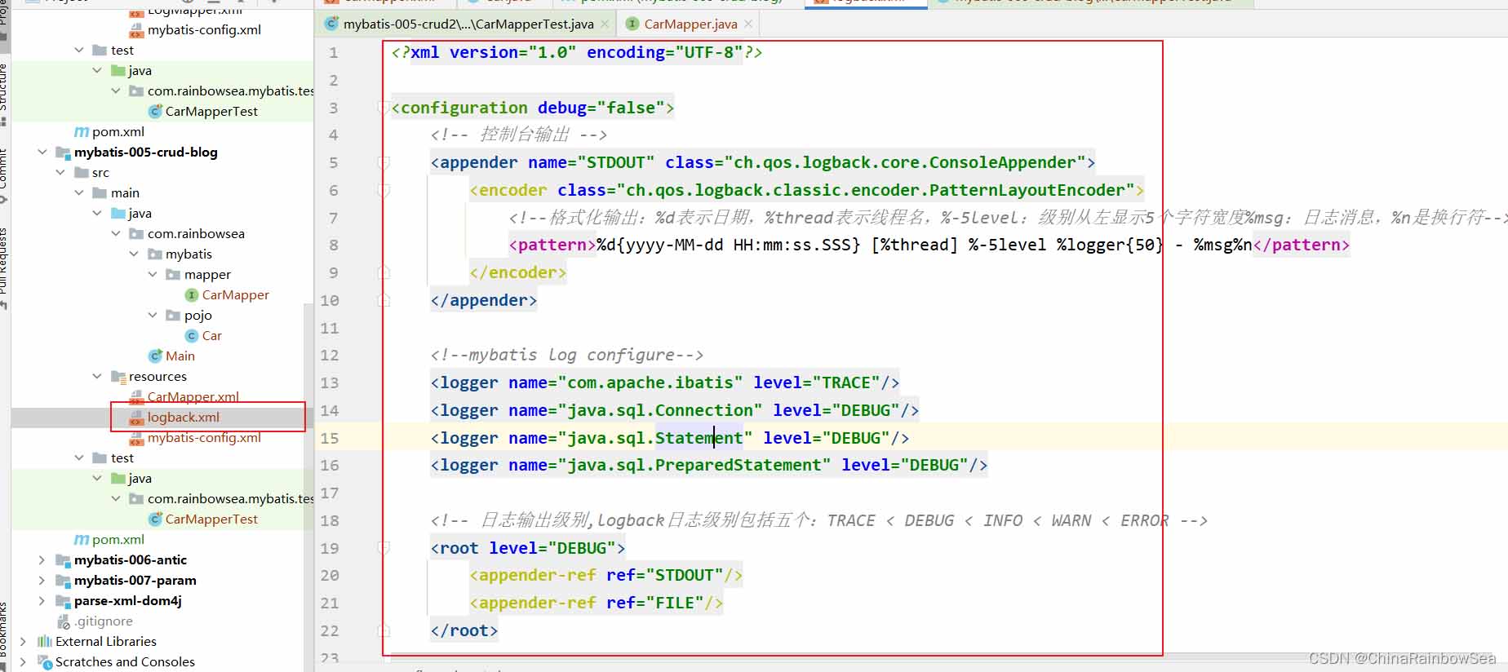Select the pojo package label
The image size is (1508, 672).
tap(198, 316)
